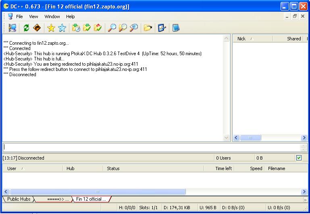Open the Public Hubs toolbar icon
The height and width of the screenshot is (214, 310).
click(x=12, y=28)
